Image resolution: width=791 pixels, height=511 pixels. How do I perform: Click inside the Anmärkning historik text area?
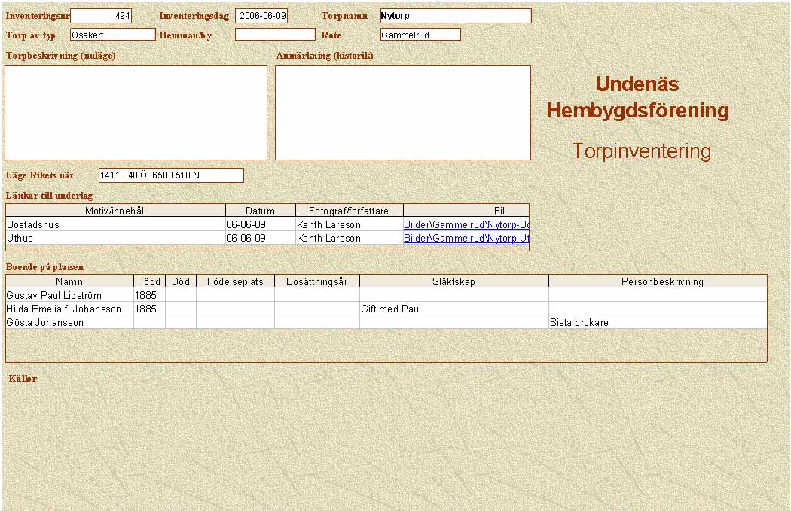(x=402, y=113)
